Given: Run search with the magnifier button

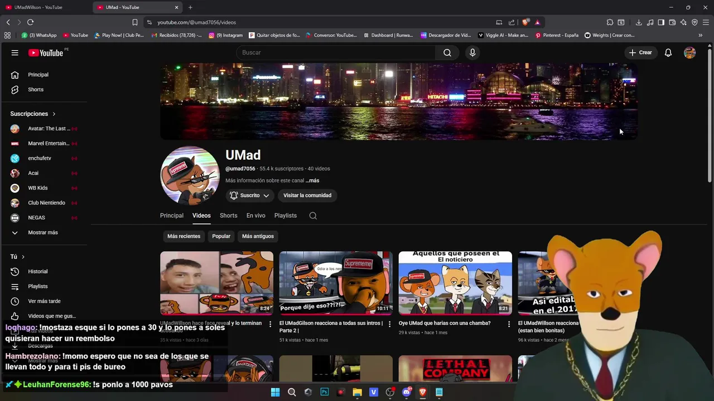Looking at the screenshot, I should pos(447,52).
